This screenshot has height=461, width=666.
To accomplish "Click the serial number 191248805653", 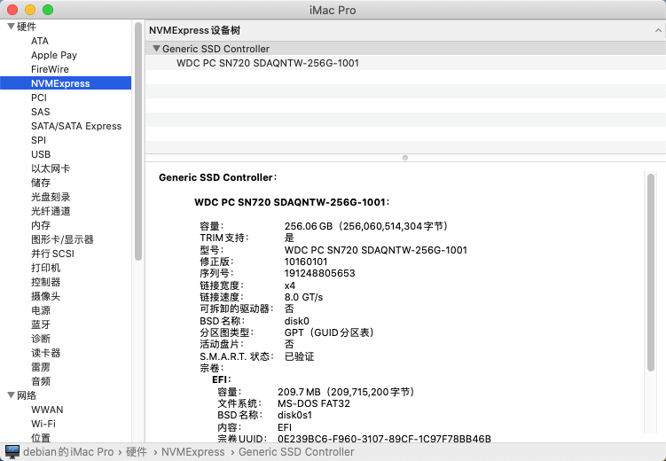I will tap(320, 273).
